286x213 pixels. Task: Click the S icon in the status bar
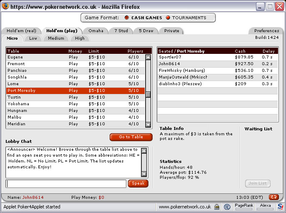coord(280,207)
